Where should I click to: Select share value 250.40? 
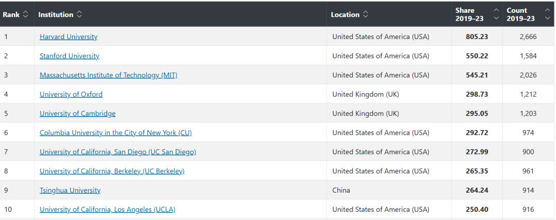477,209
